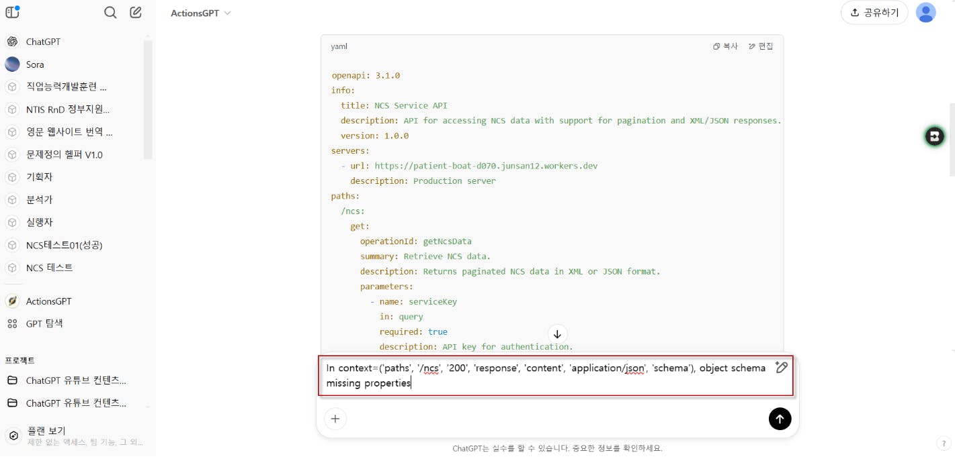This screenshot has height=465, width=955.
Task: Start a new chat with pencil icon
Action: tap(136, 12)
